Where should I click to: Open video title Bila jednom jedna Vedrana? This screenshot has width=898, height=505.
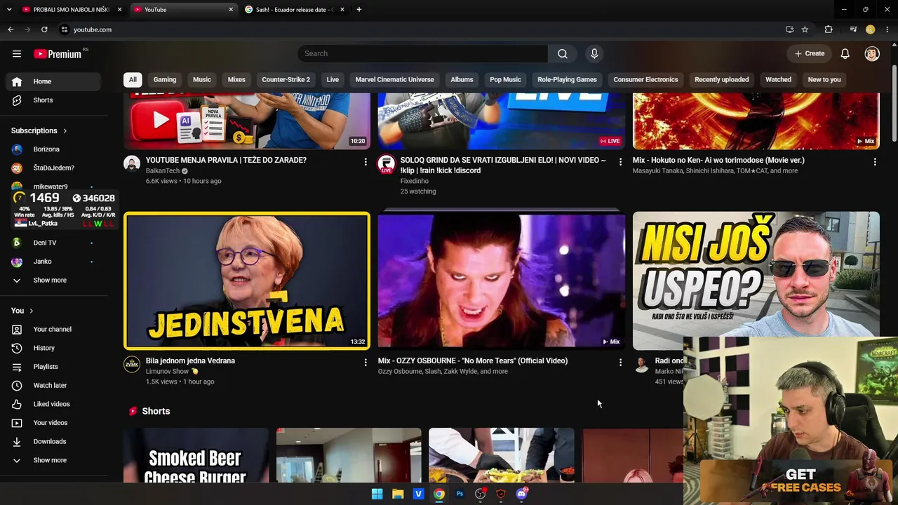pos(190,361)
